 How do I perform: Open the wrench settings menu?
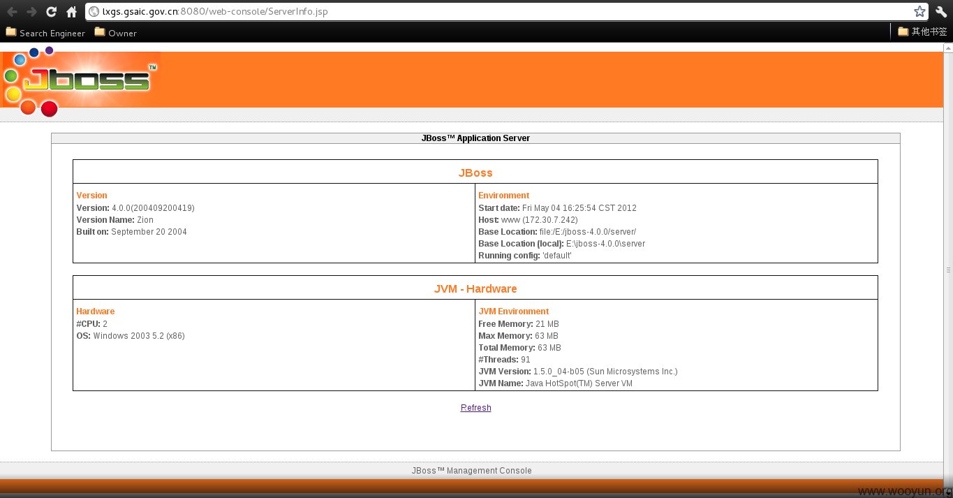click(x=940, y=11)
